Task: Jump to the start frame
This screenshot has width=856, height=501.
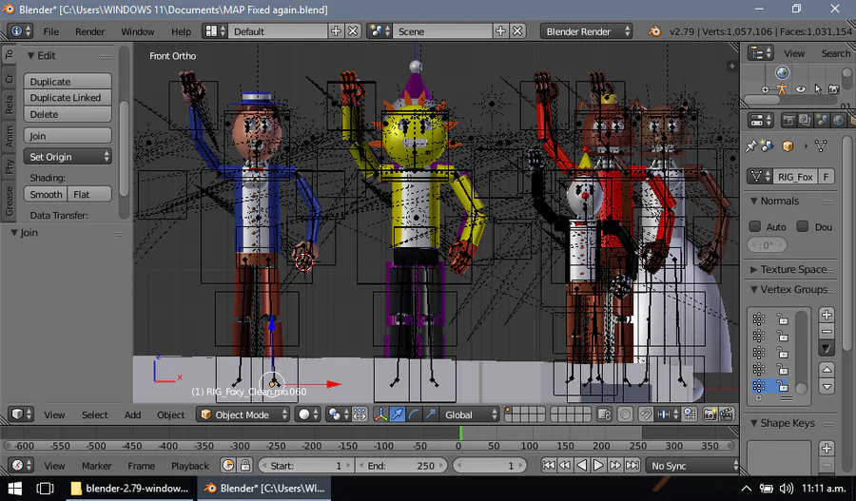Action: tap(549, 466)
